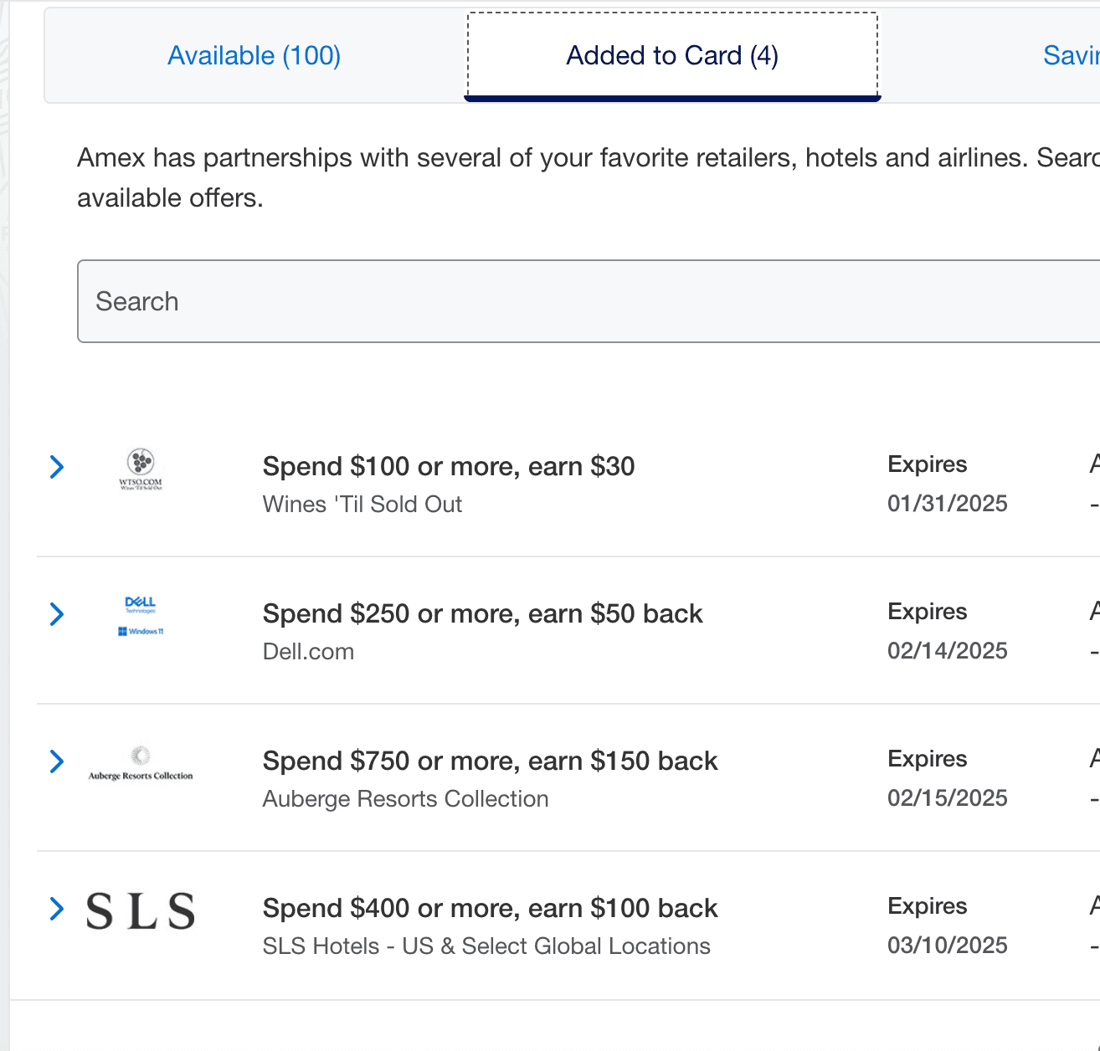1100x1051 pixels.
Task: Expand the Wines 'Til Sold Out offer chevron
Action: click(x=57, y=467)
